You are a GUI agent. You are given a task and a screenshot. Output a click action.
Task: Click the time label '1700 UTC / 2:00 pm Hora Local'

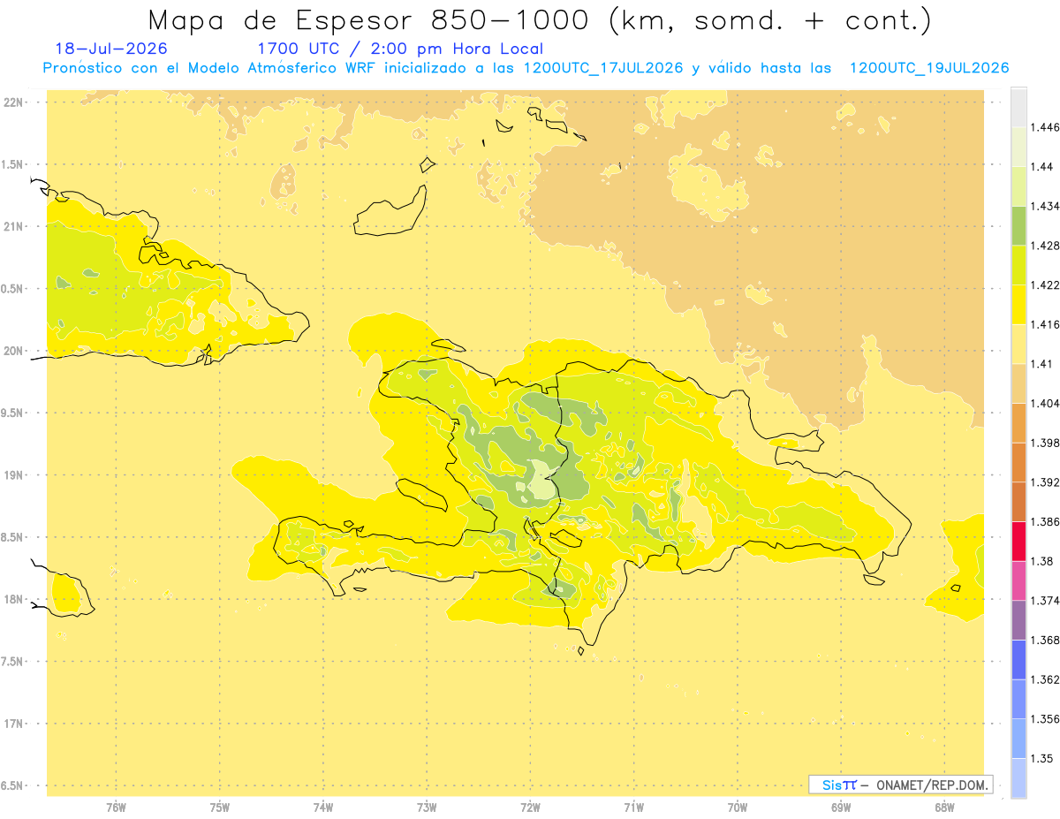400,49
